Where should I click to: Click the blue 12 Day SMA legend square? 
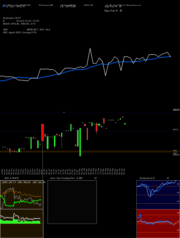(4, 6)
